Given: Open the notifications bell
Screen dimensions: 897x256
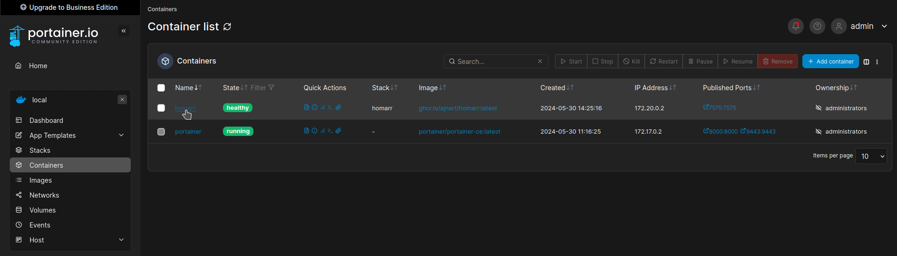Looking at the screenshot, I should pyautogui.click(x=795, y=26).
